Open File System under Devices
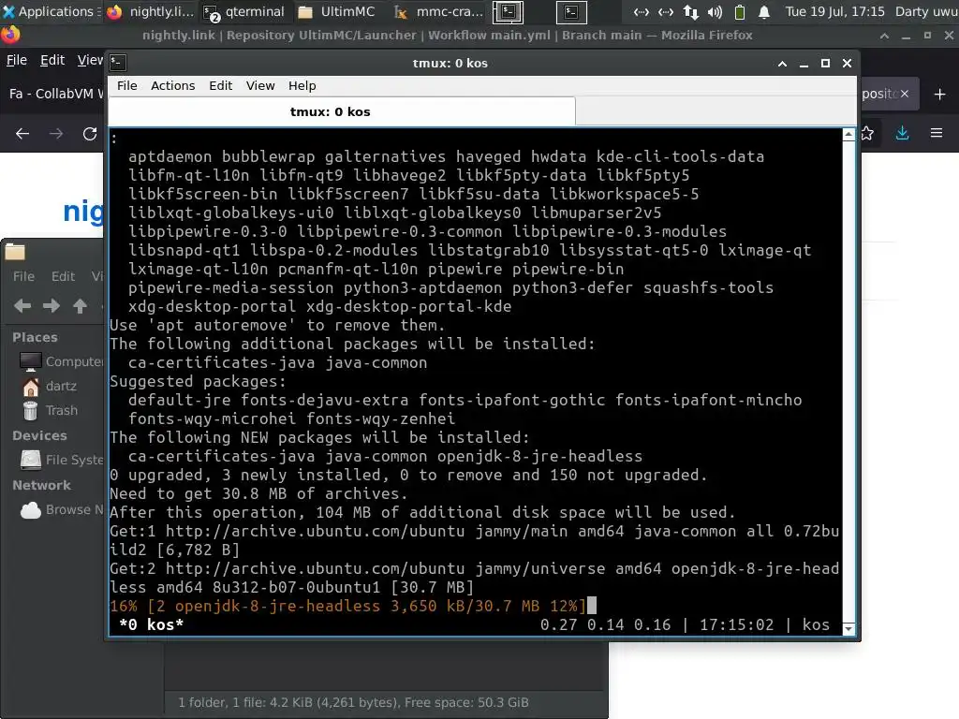The image size is (959, 719). [61, 460]
